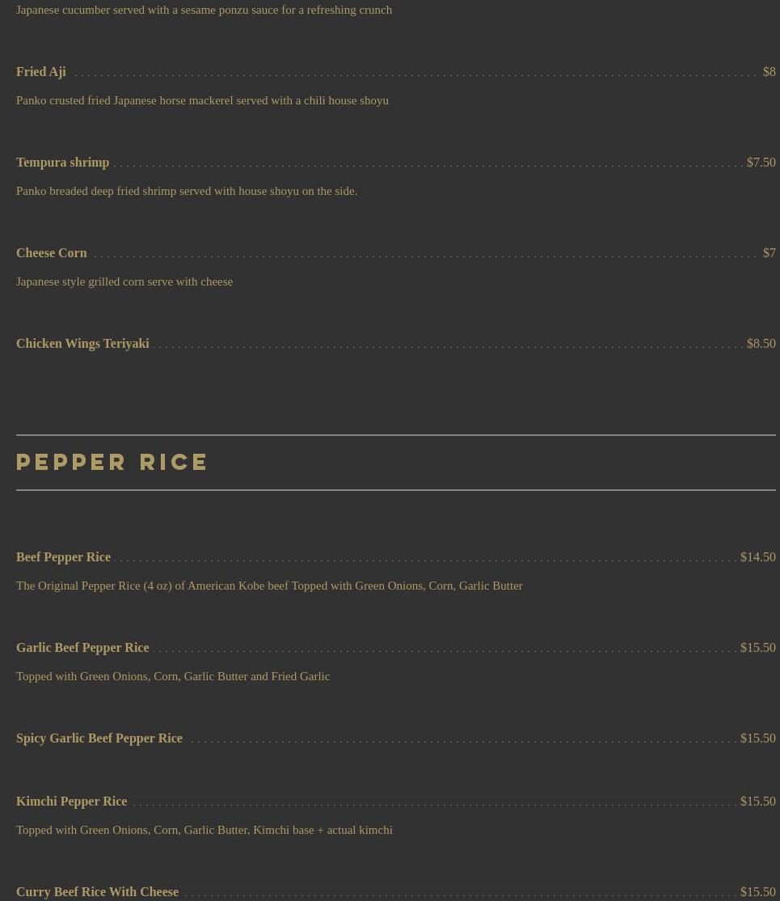The image size is (780, 901).
Task: Select Curry Beef Rice With Cheese
Action: 97,892
